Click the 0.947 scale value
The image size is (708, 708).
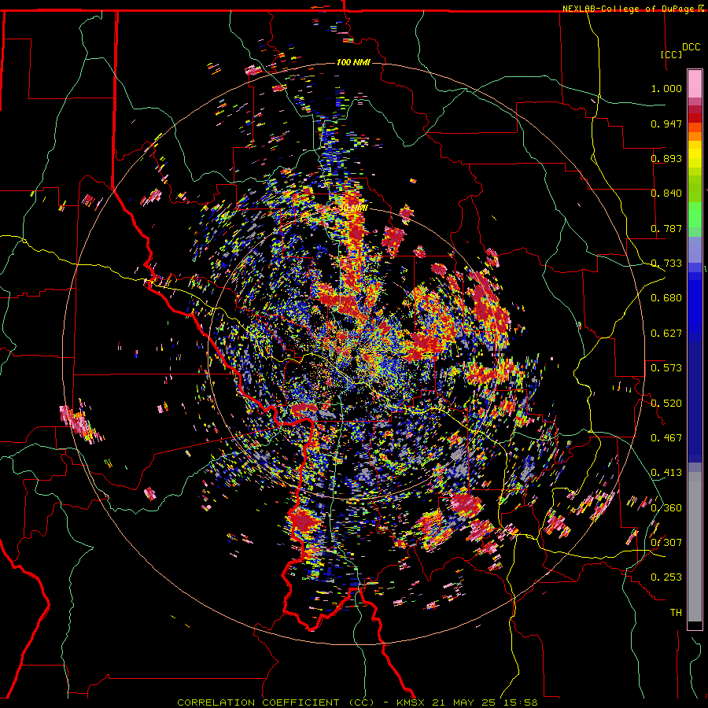pyautogui.click(x=666, y=124)
